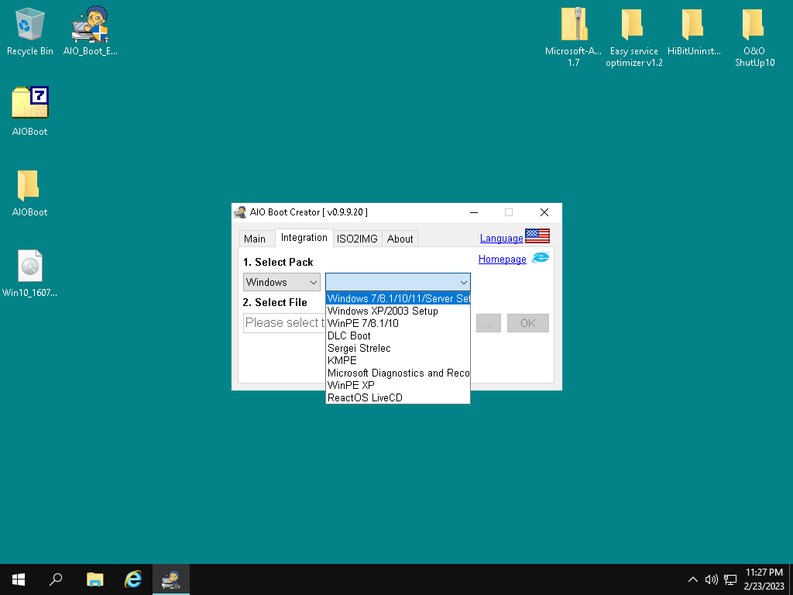Screen dimensions: 793x595
Task: Click the Internet Explorer homepage icon
Action: pyautogui.click(x=540, y=258)
